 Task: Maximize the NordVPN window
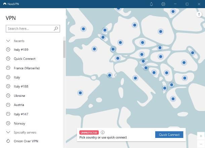pyautogui.click(x=187, y=4)
